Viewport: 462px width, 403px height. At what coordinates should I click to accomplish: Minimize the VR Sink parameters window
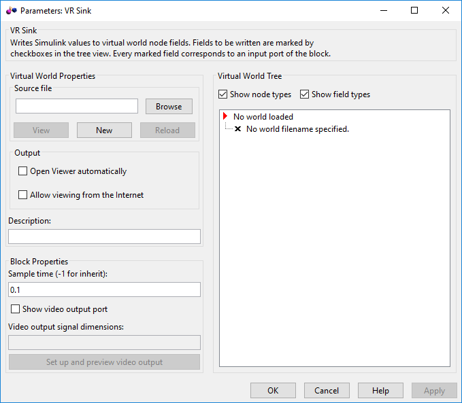tap(383, 10)
